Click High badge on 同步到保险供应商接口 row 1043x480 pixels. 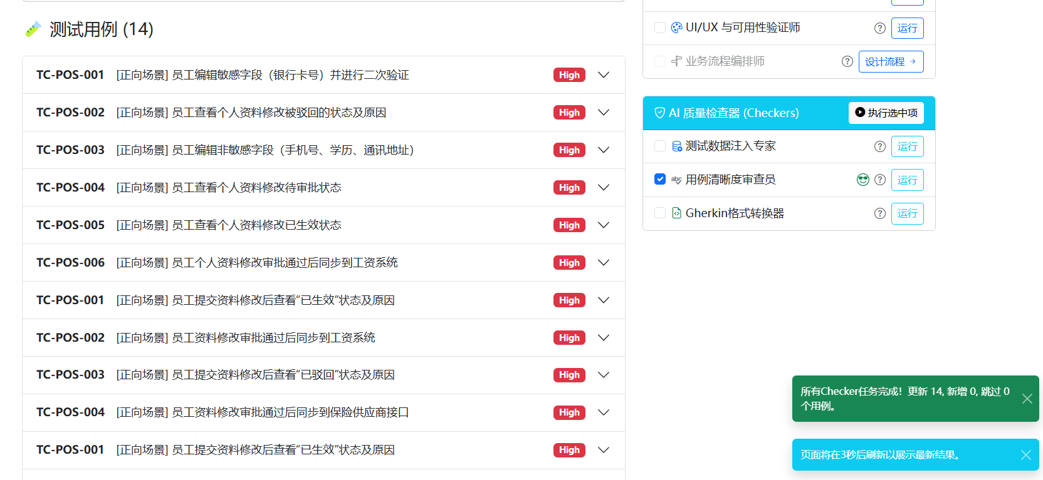click(569, 412)
